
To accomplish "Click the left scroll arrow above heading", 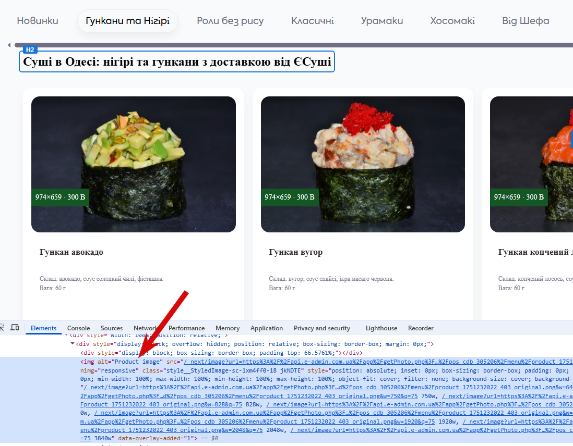I will click(x=9, y=45).
